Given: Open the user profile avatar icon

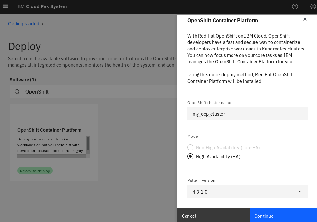Looking at the screenshot, I should tap(313, 7).
